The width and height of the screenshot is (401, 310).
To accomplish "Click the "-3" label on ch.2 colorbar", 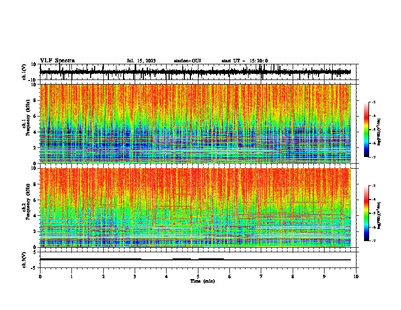I will [x=374, y=186].
